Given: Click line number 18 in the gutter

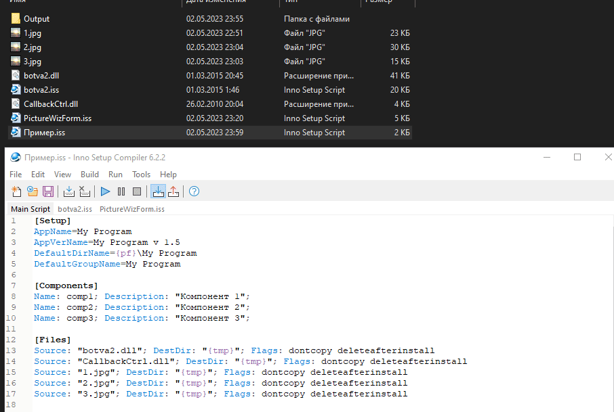Looking at the screenshot, I should (11, 405).
